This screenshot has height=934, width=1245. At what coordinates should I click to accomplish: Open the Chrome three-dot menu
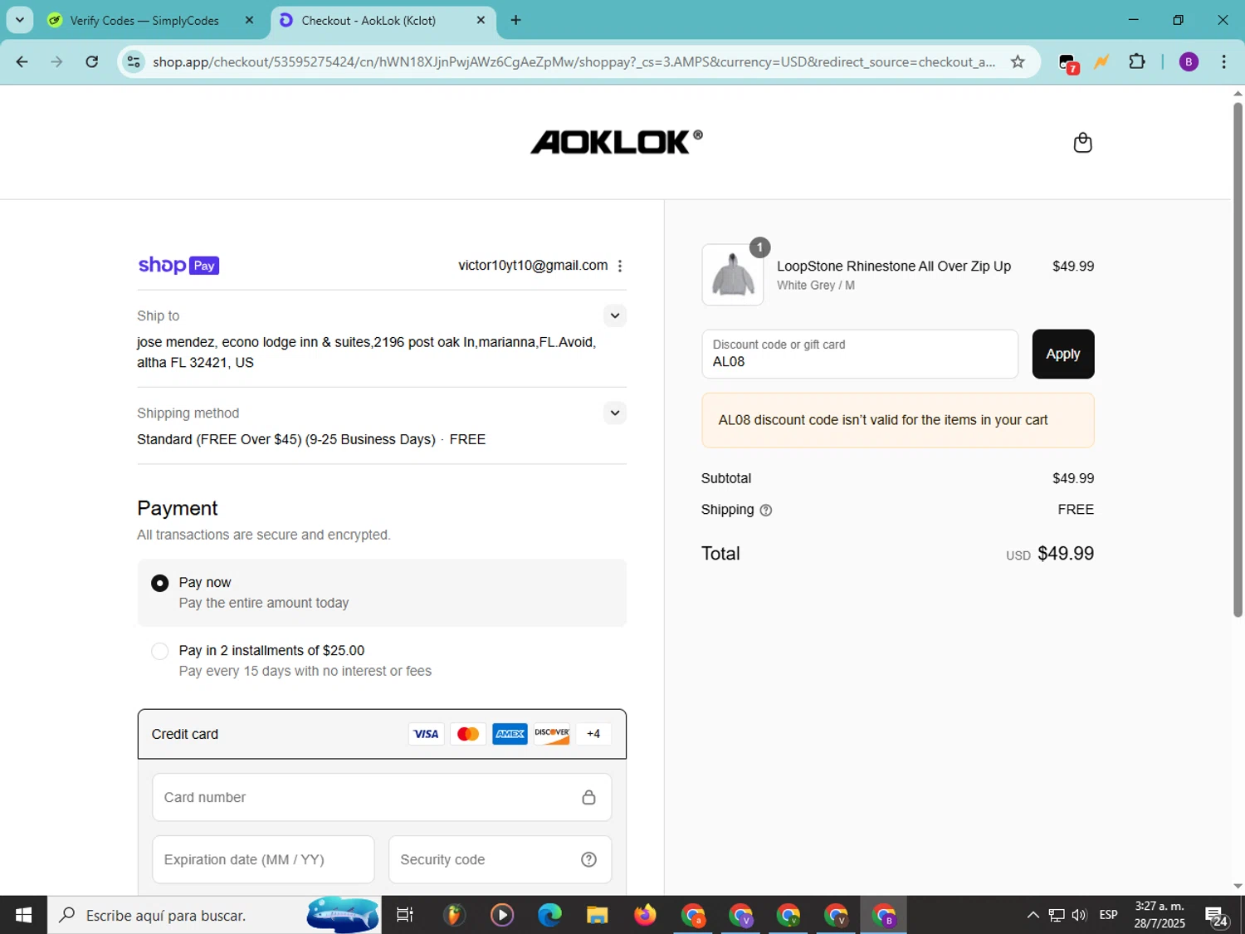[x=1223, y=61]
